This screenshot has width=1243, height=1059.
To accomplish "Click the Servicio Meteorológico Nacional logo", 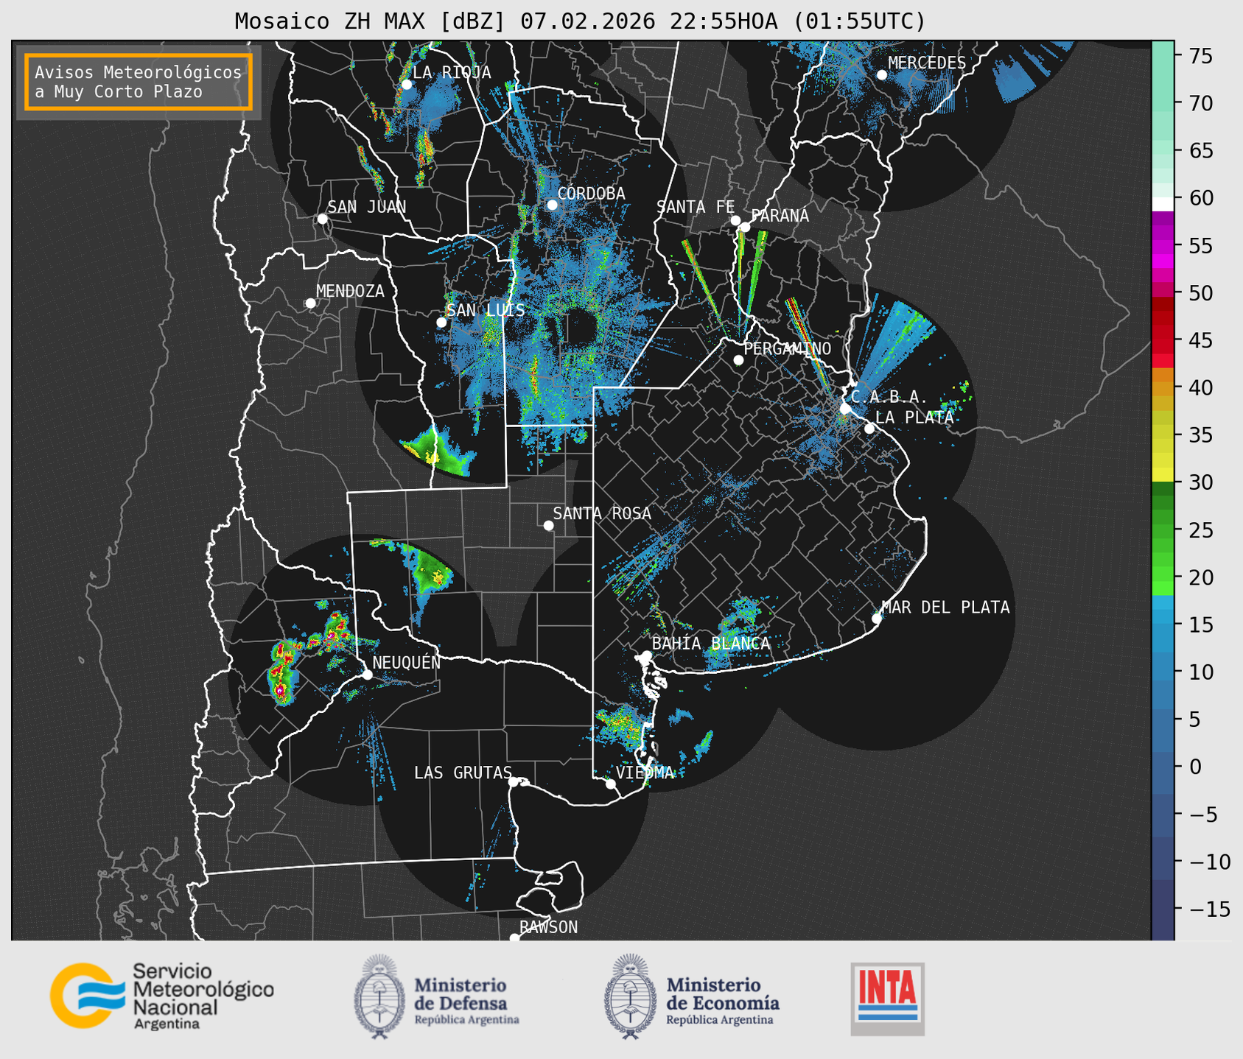I will click(161, 996).
